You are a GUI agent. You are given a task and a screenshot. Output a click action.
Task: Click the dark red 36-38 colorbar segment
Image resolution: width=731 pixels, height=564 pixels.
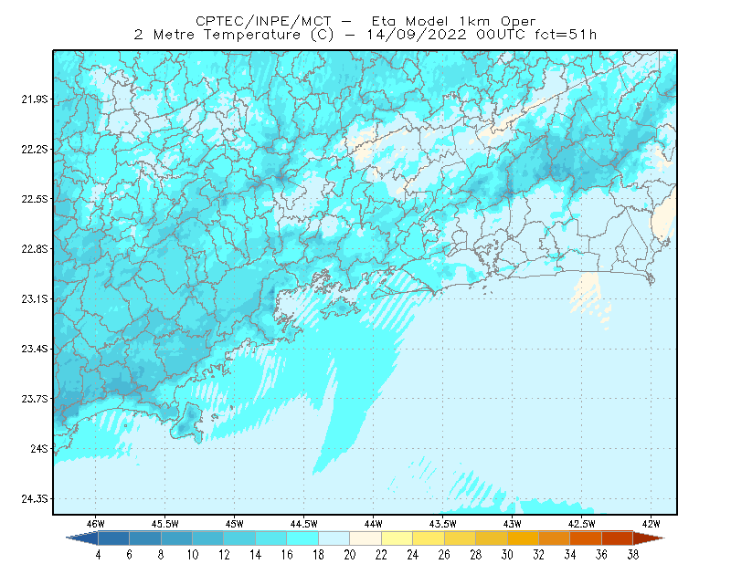tap(618, 538)
